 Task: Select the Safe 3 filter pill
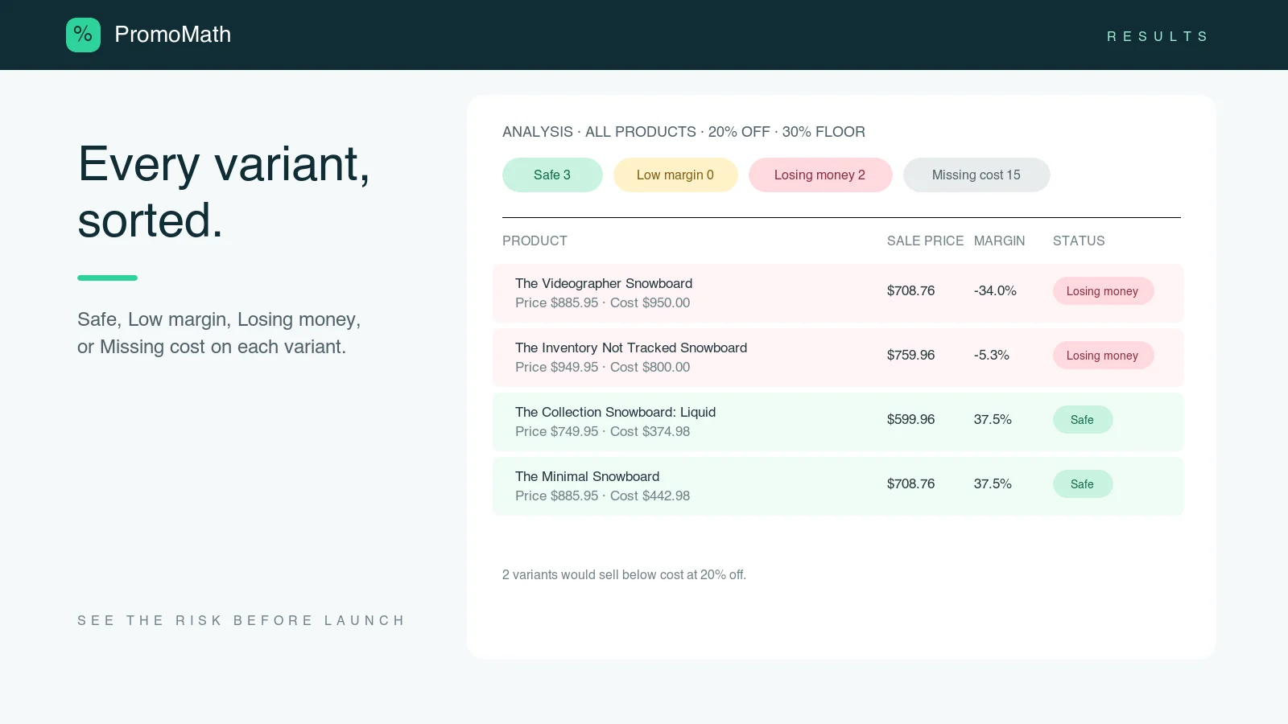pyautogui.click(x=552, y=175)
